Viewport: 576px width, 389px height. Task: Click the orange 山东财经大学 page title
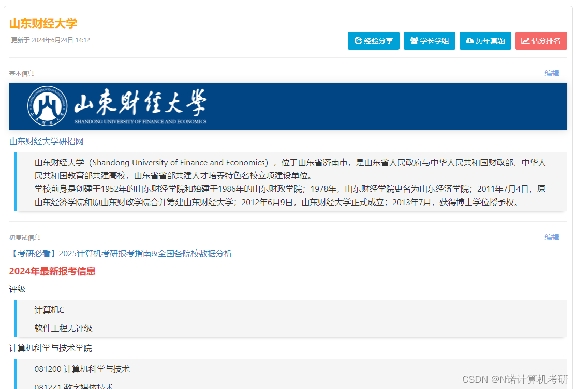pos(43,23)
